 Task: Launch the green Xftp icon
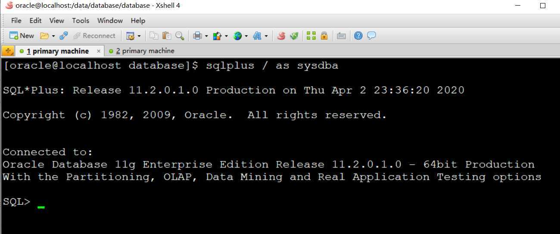coord(294,36)
